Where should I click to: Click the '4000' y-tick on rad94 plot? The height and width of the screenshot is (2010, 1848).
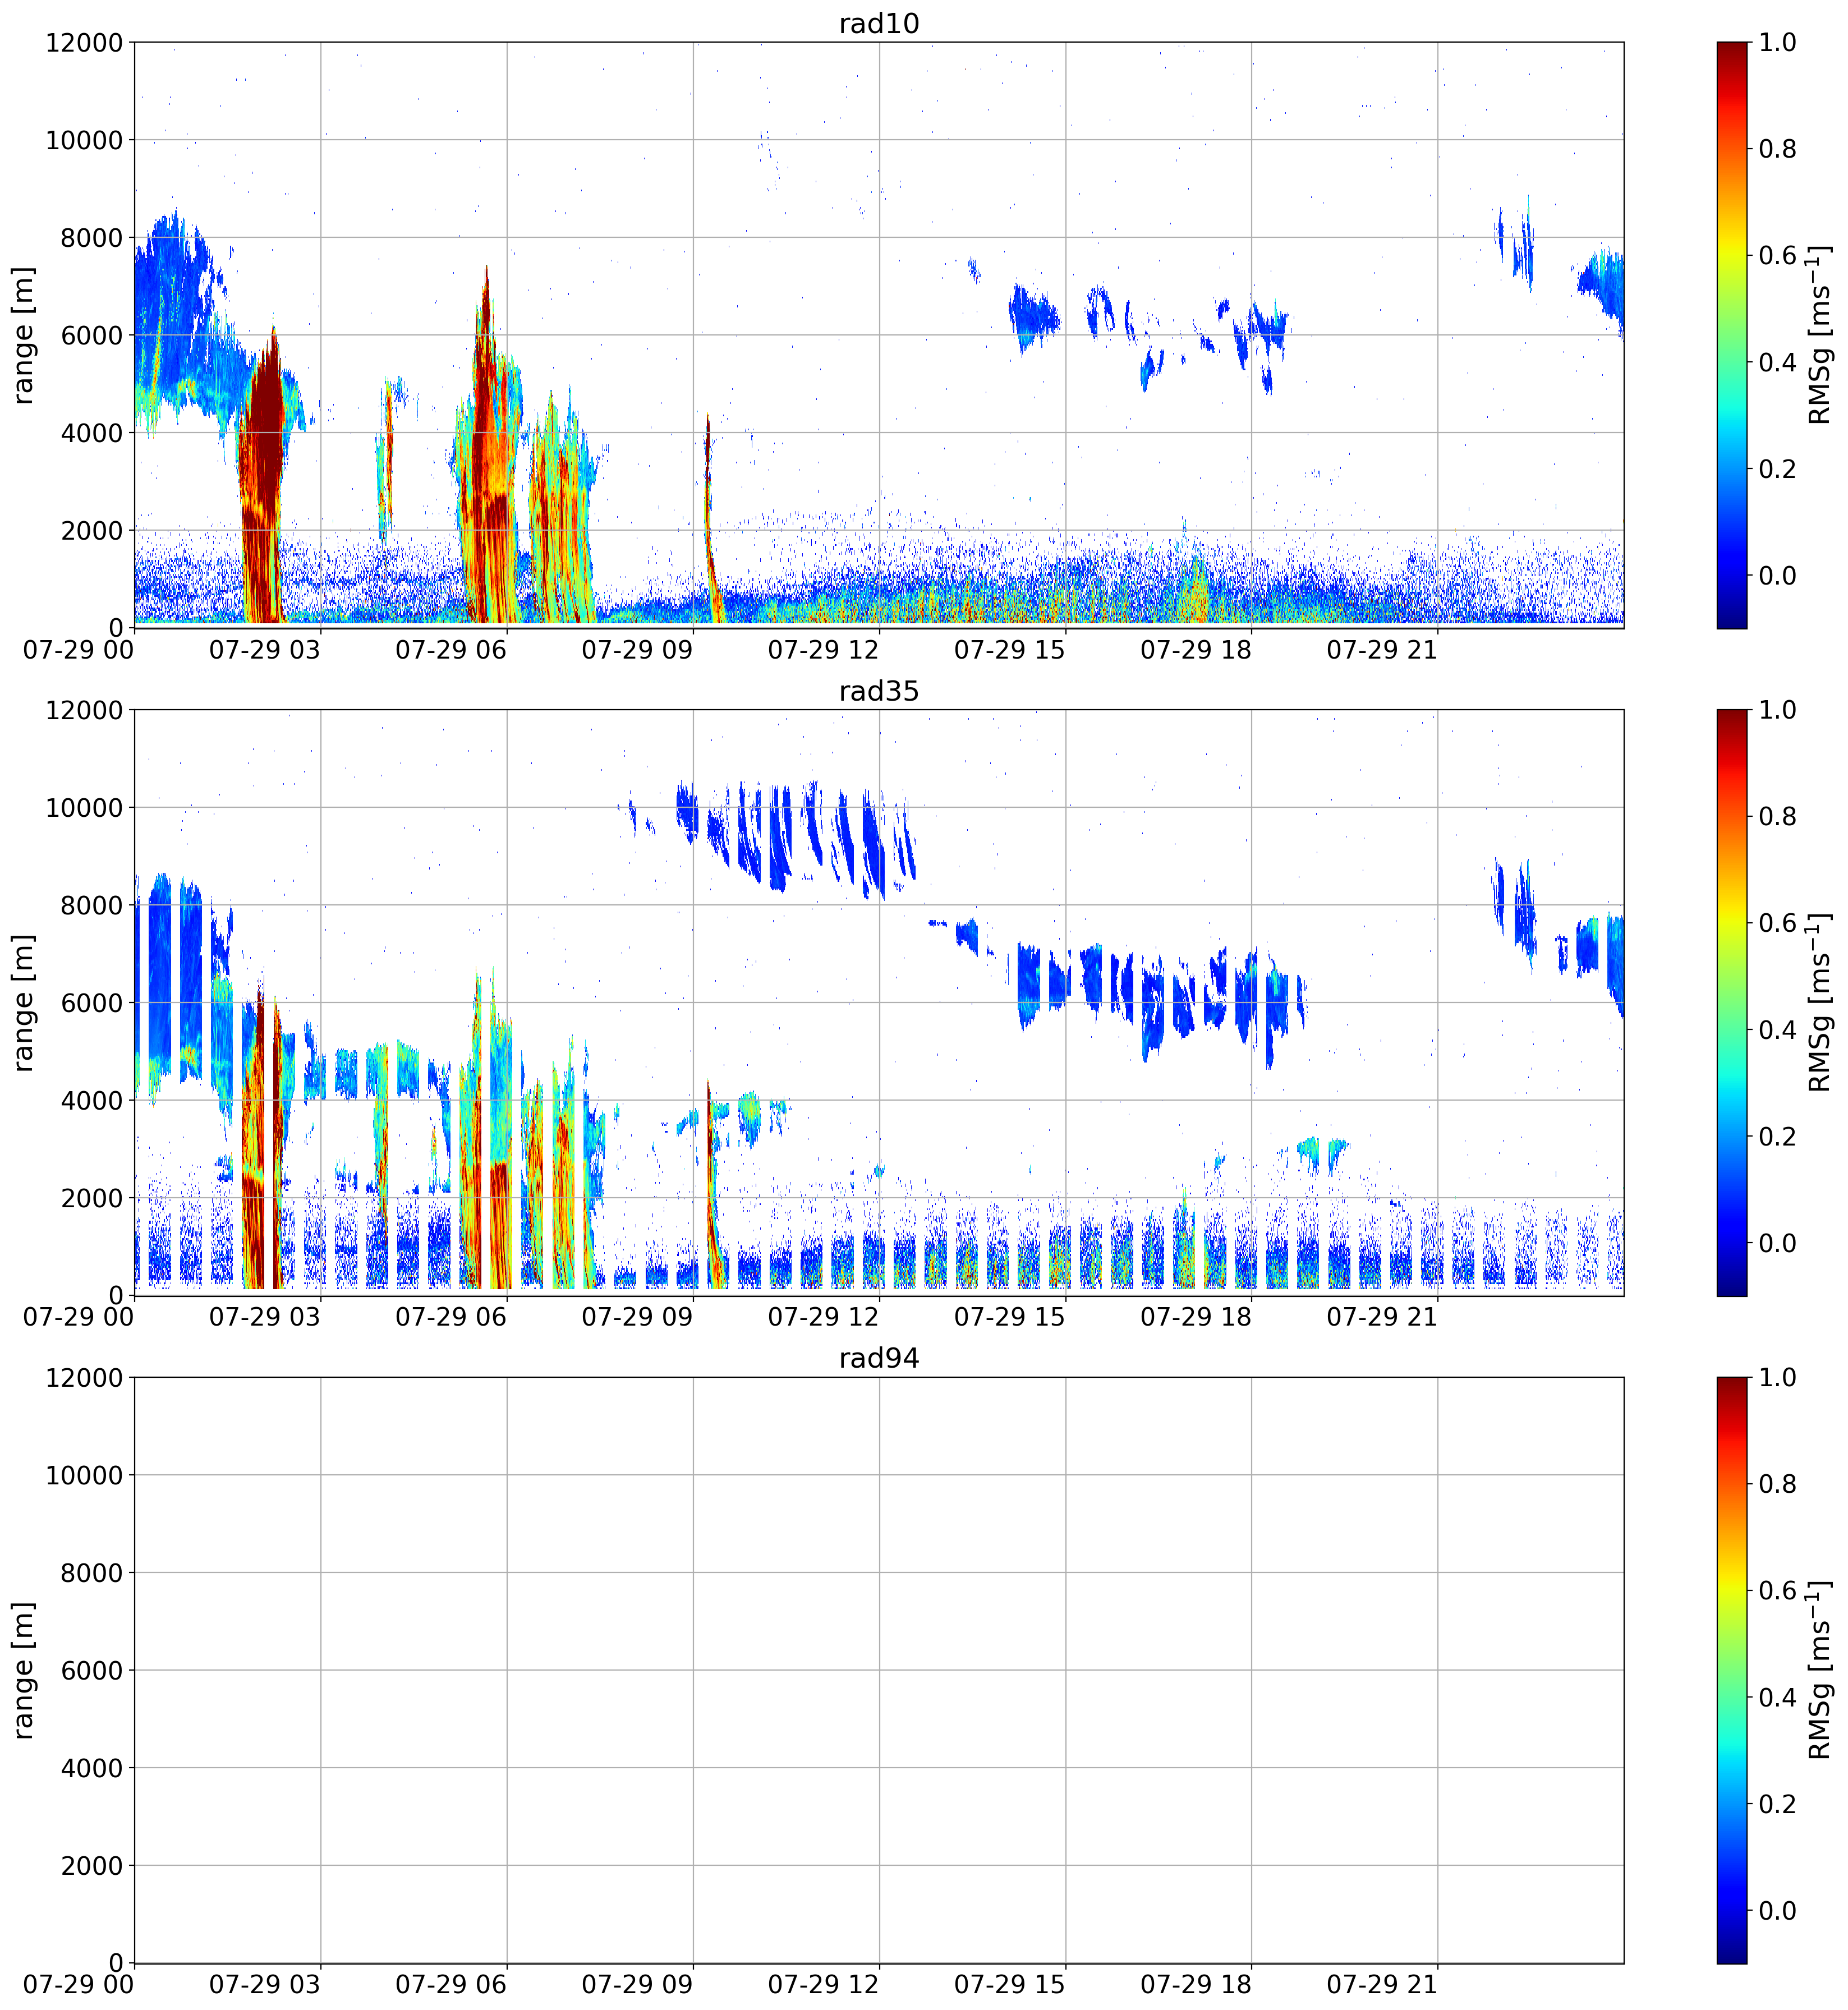click(92, 1768)
